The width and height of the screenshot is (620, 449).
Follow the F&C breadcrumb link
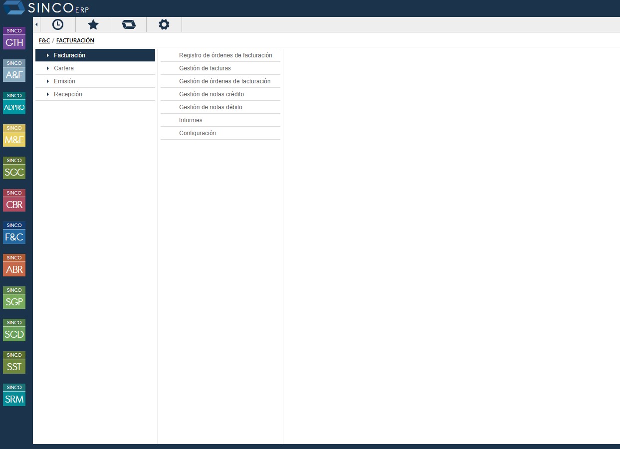tap(44, 40)
